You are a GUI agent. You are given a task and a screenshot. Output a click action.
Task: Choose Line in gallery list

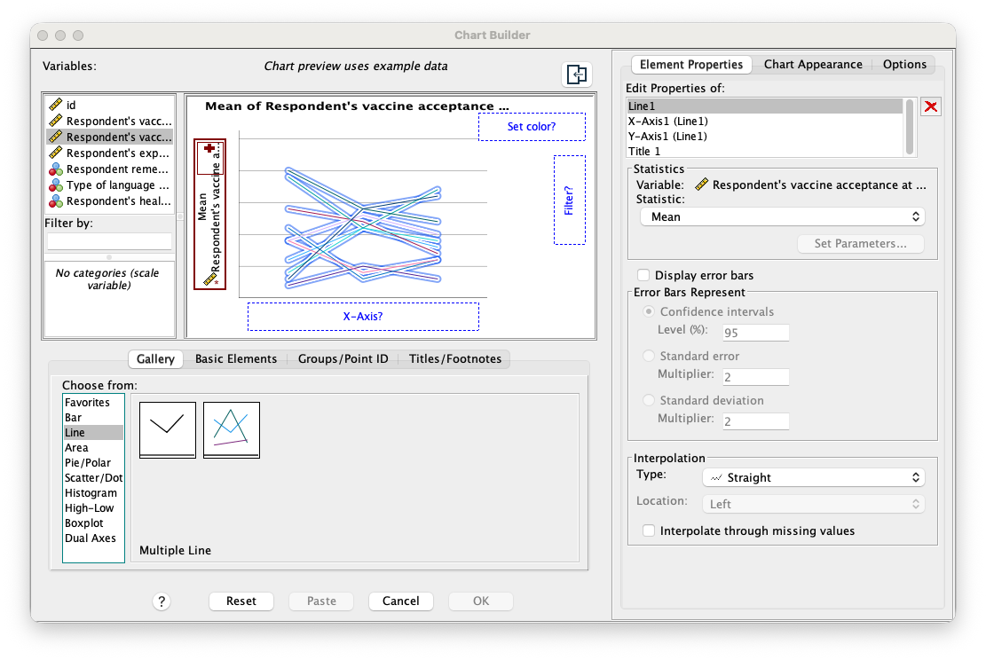tap(93, 432)
